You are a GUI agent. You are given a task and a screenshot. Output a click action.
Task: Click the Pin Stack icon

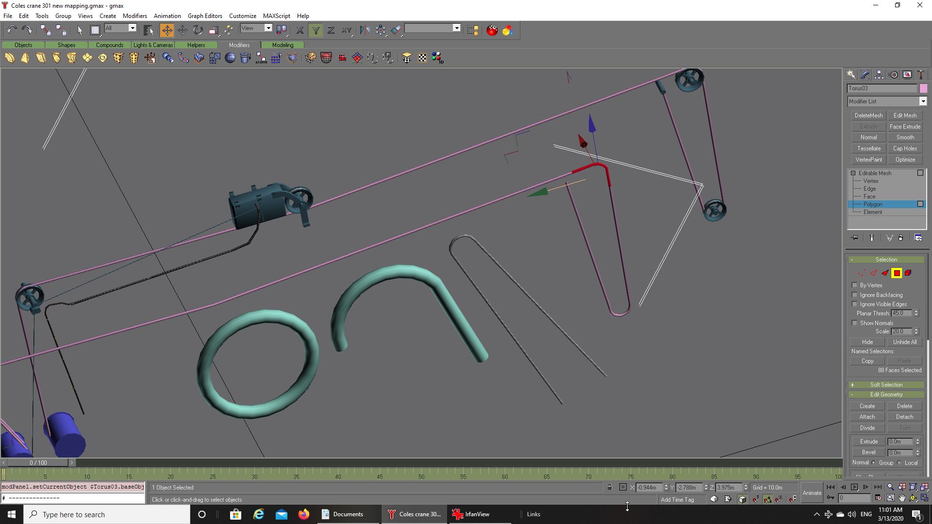tap(855, 238)
